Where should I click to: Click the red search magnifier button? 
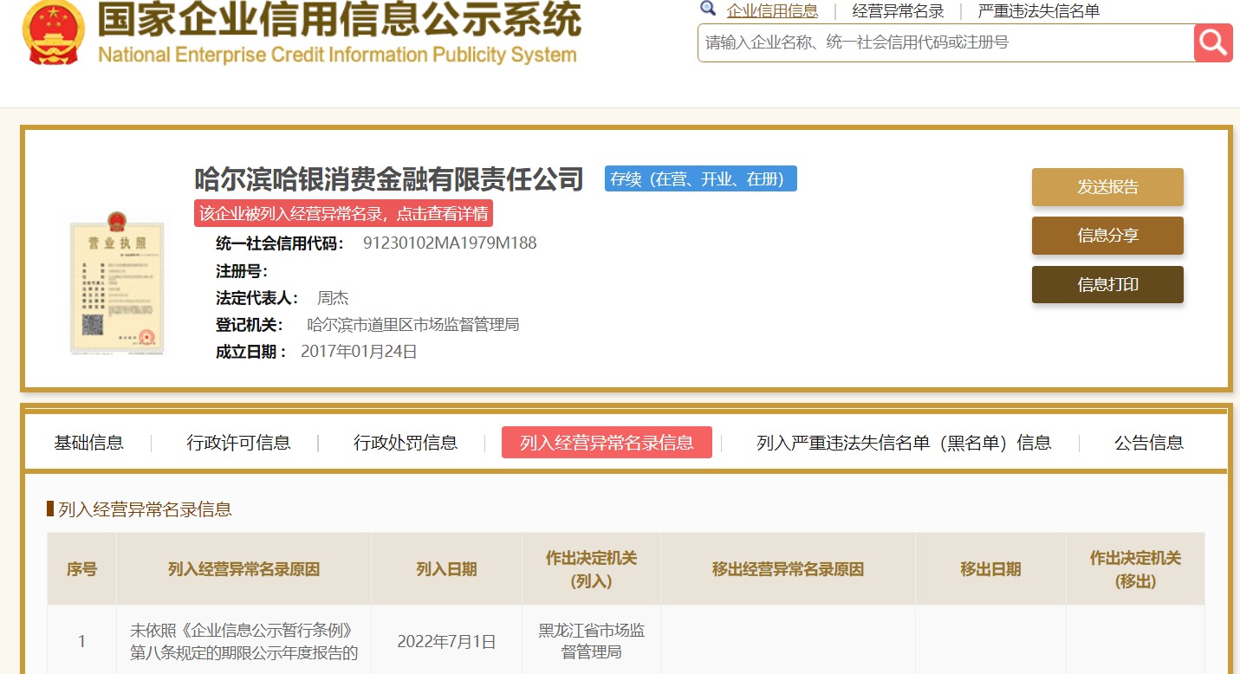click(x=1213, y=42)
